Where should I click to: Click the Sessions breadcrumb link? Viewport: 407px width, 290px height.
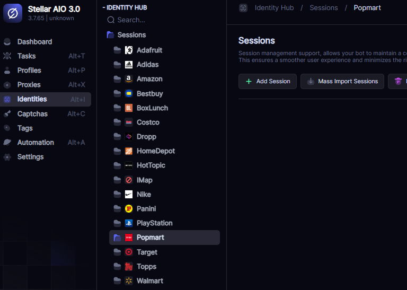tap(323, 8)
